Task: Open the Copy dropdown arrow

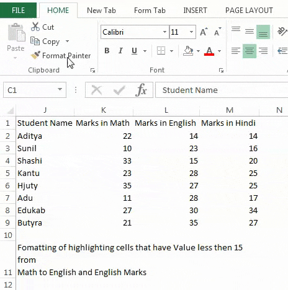Action: click(x=67, y=41)
